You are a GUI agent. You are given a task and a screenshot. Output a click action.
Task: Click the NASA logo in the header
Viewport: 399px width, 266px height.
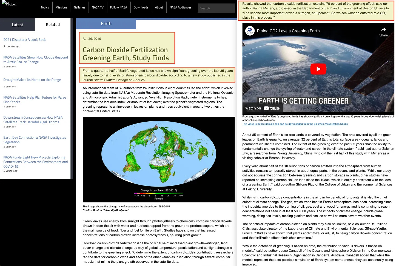pyautogui.click(x=9, y=4)
